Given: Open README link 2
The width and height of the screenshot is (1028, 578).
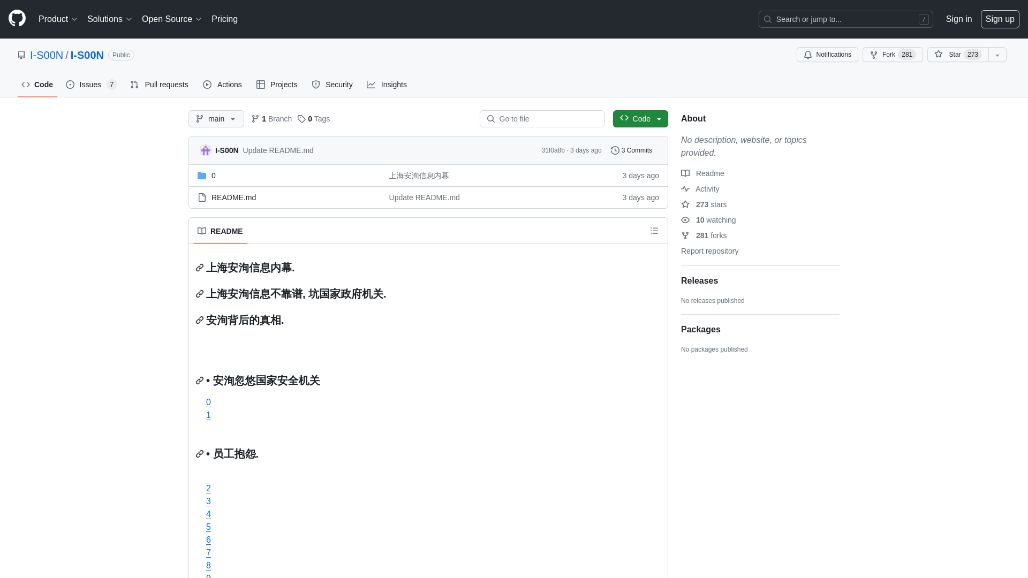Looking at the screenshot, I should [208, 489].
